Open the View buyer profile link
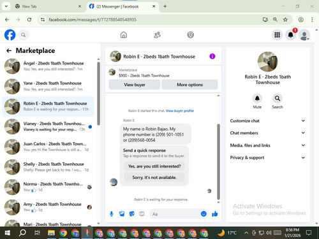Image resolution: width=319 pixels, height=239 pixels. click(x=180, y=111)
